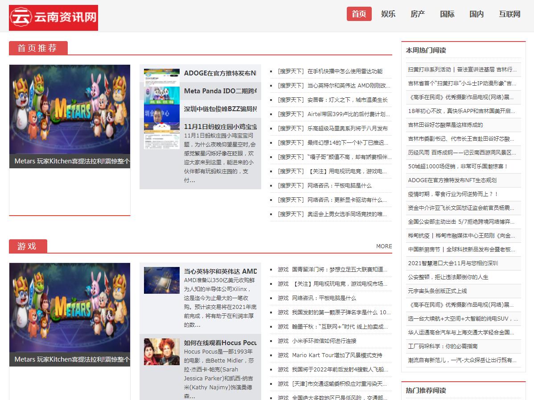534x400 pixels.
Task: Go to the 首页 navigation tab
Action: pos(359,14)
